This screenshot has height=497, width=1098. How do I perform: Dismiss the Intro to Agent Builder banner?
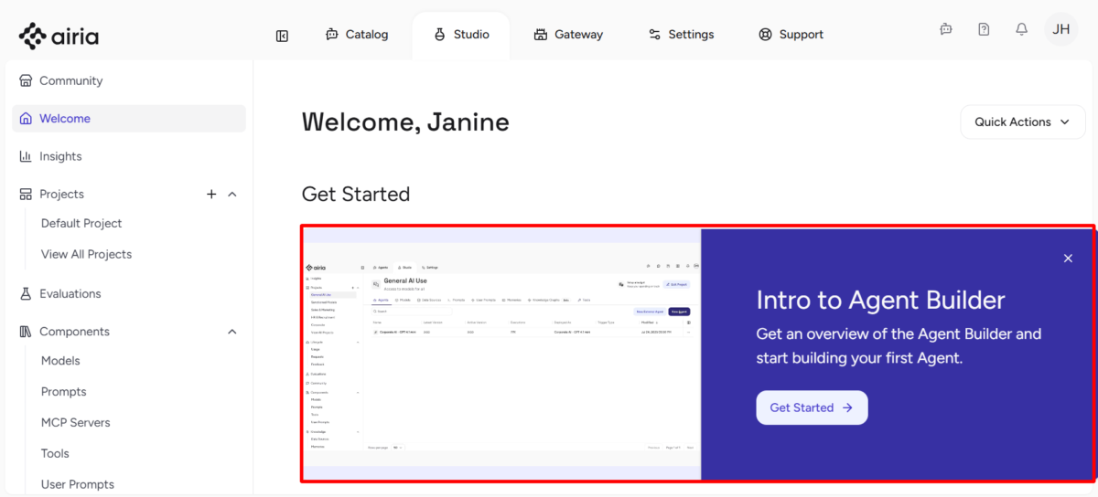click(1068, 259)
